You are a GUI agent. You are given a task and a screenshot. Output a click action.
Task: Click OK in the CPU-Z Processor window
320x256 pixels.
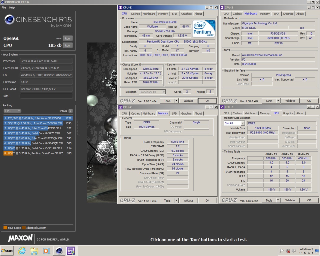coord(207,101)
